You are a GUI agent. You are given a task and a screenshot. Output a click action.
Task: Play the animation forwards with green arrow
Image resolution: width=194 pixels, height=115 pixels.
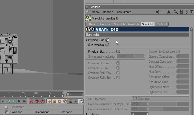click(14, 101)
